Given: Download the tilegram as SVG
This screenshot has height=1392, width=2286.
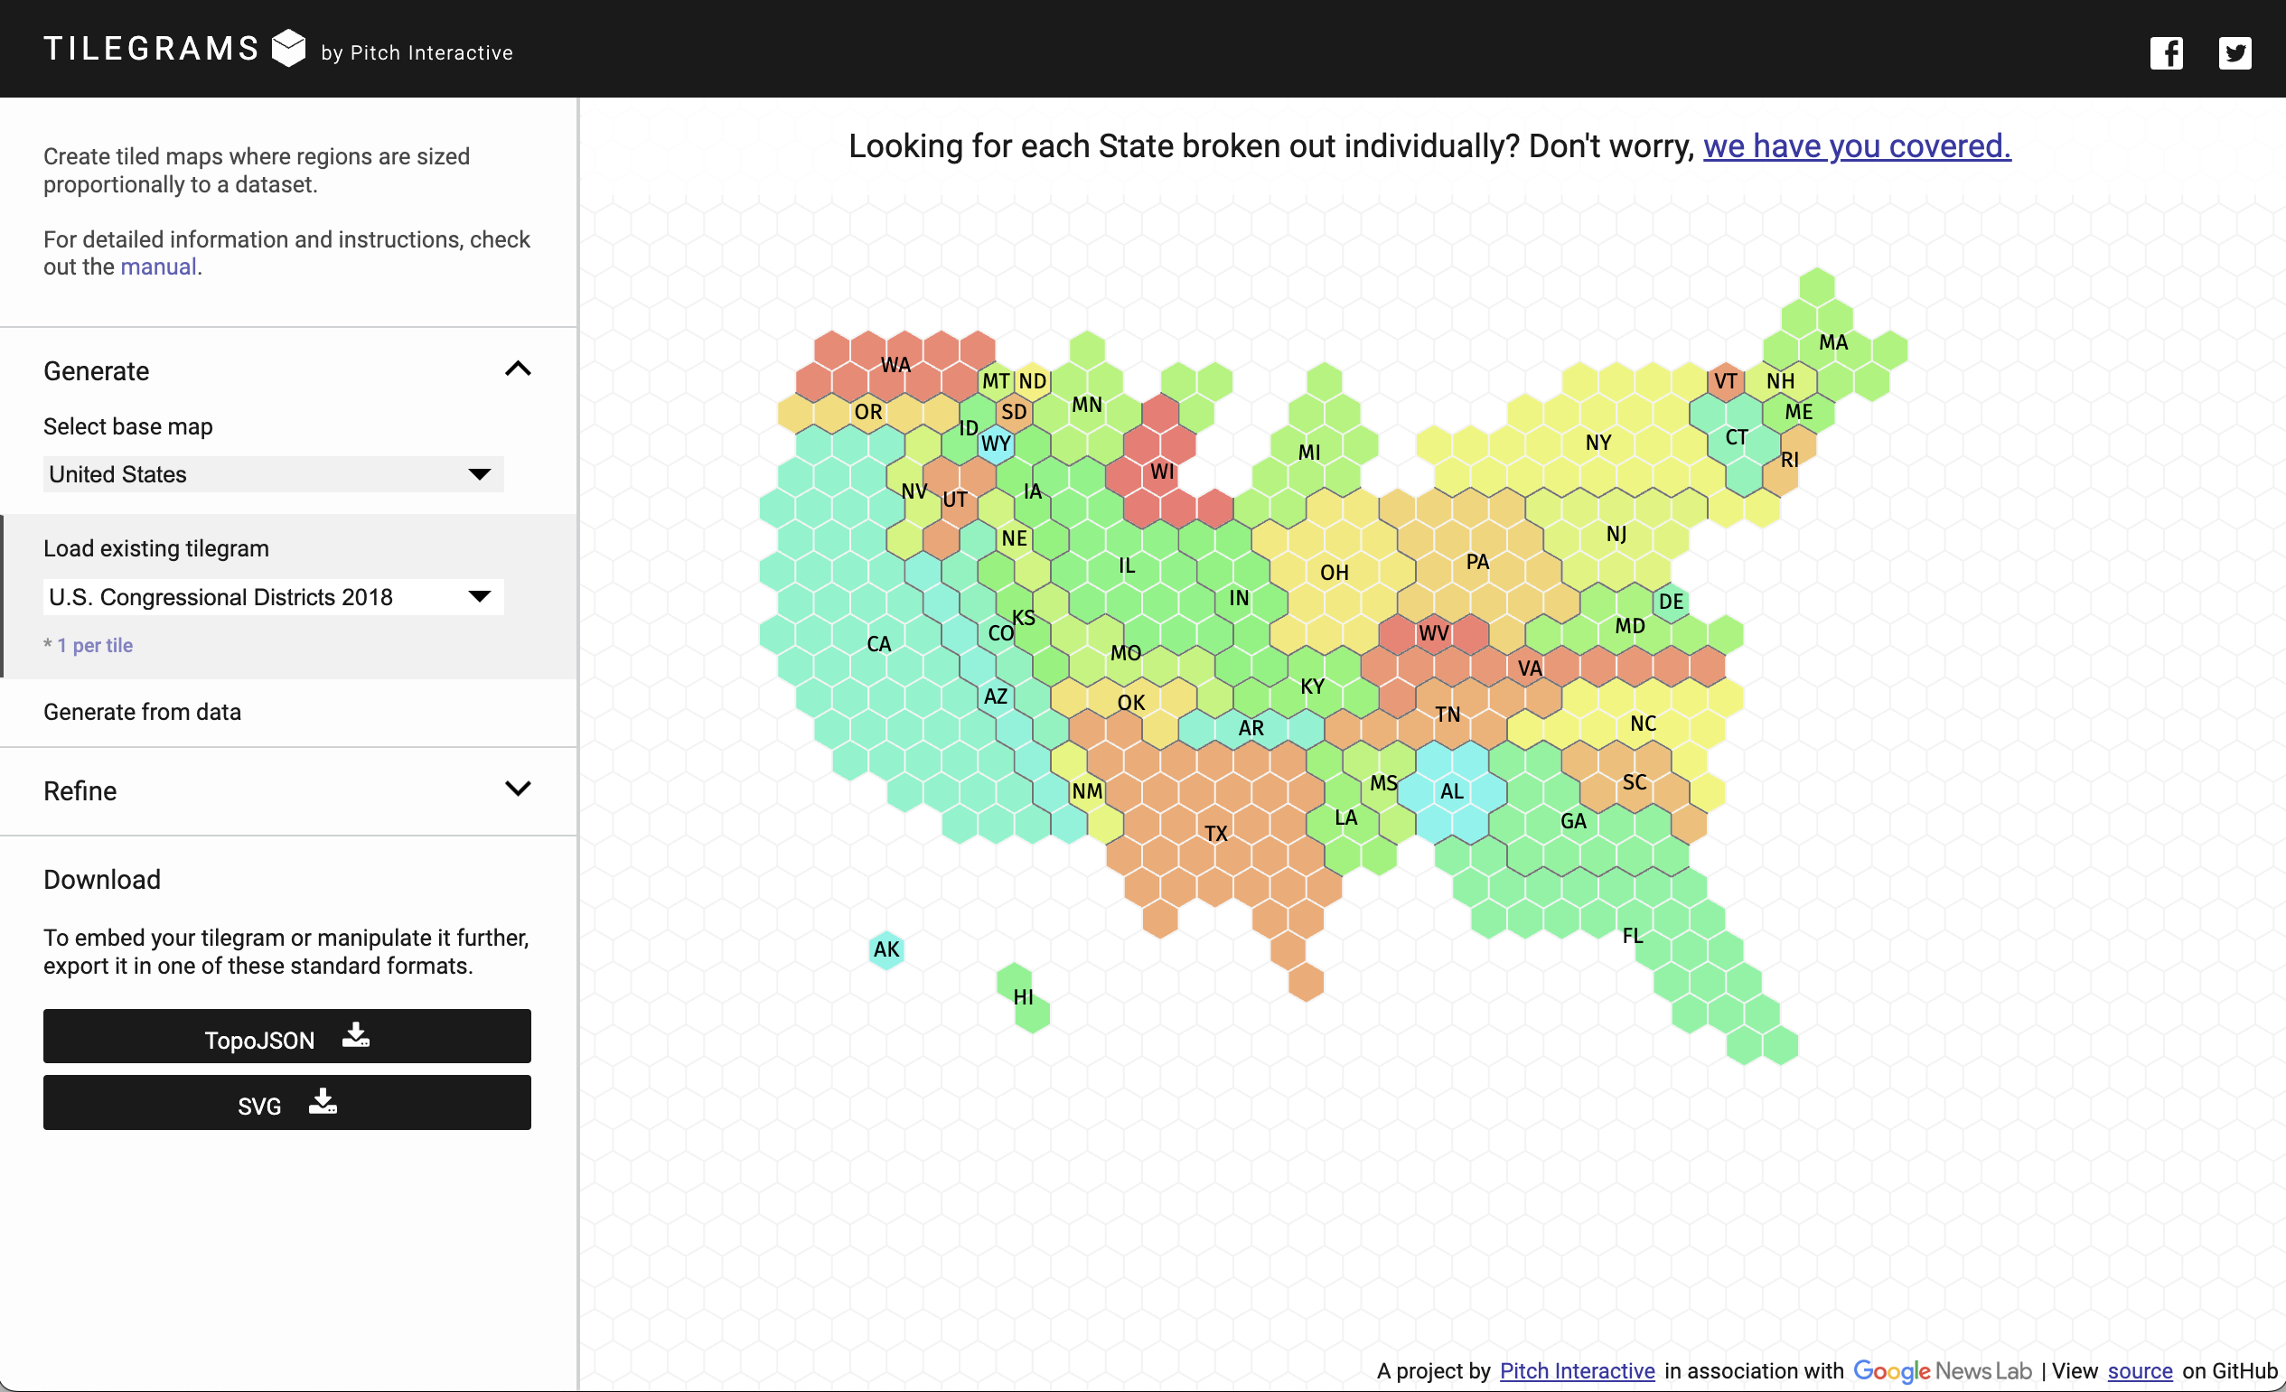Looking at the screenshot, I should tap(286, 1104).
